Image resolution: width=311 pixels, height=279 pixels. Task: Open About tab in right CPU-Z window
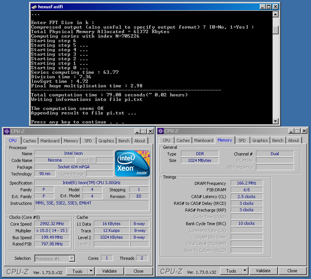tap(294, 140)
